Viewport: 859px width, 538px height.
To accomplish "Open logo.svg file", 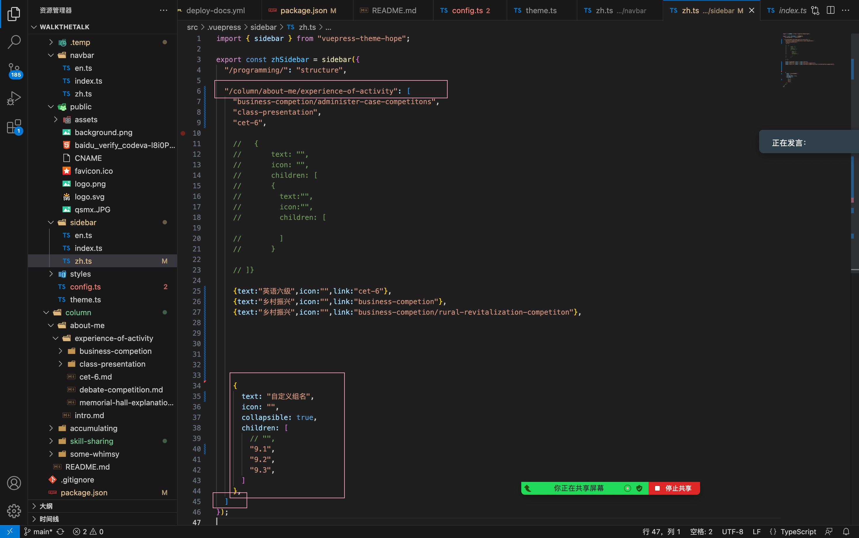I will click(102, 197).
